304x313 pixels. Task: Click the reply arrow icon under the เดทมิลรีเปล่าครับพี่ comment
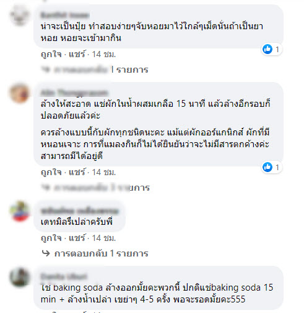(46, 253)
